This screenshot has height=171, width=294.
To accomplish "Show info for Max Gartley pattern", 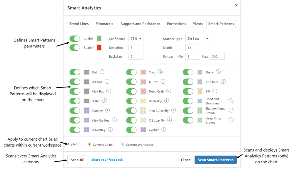I will 114,120.
